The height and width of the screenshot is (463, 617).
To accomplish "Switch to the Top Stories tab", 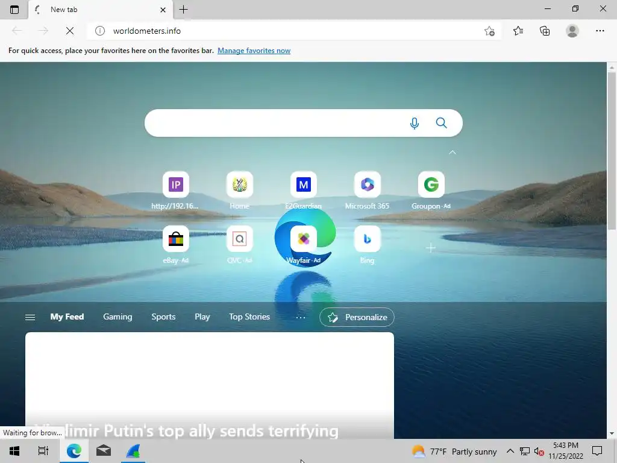I will point(249,317).
